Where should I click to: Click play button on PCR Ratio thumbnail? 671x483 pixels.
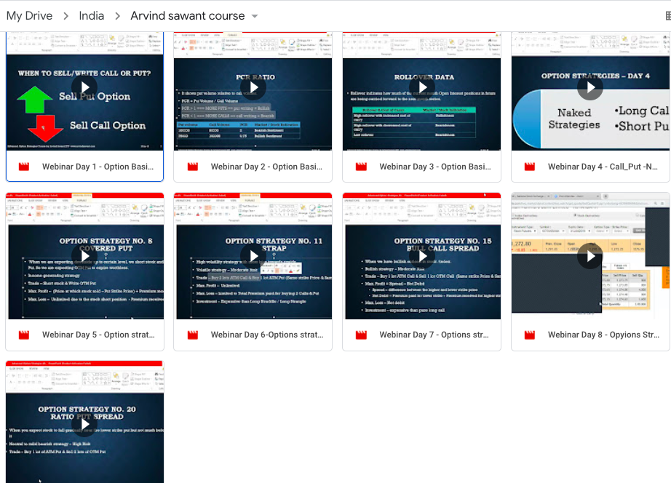253,87
